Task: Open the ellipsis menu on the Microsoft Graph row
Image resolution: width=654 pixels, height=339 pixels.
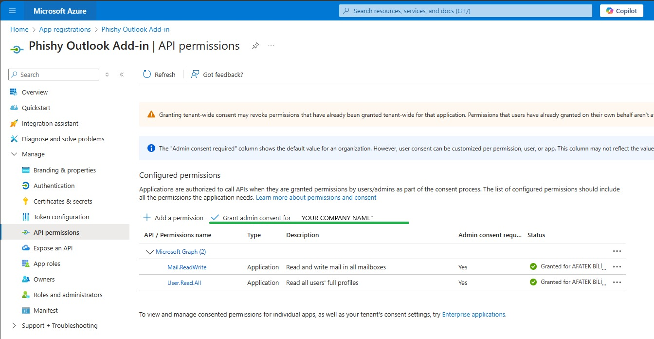Action: [x=617, y=251]
